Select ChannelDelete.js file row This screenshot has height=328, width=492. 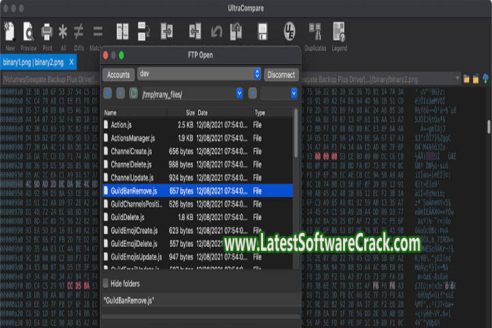[x=198, y=165]
